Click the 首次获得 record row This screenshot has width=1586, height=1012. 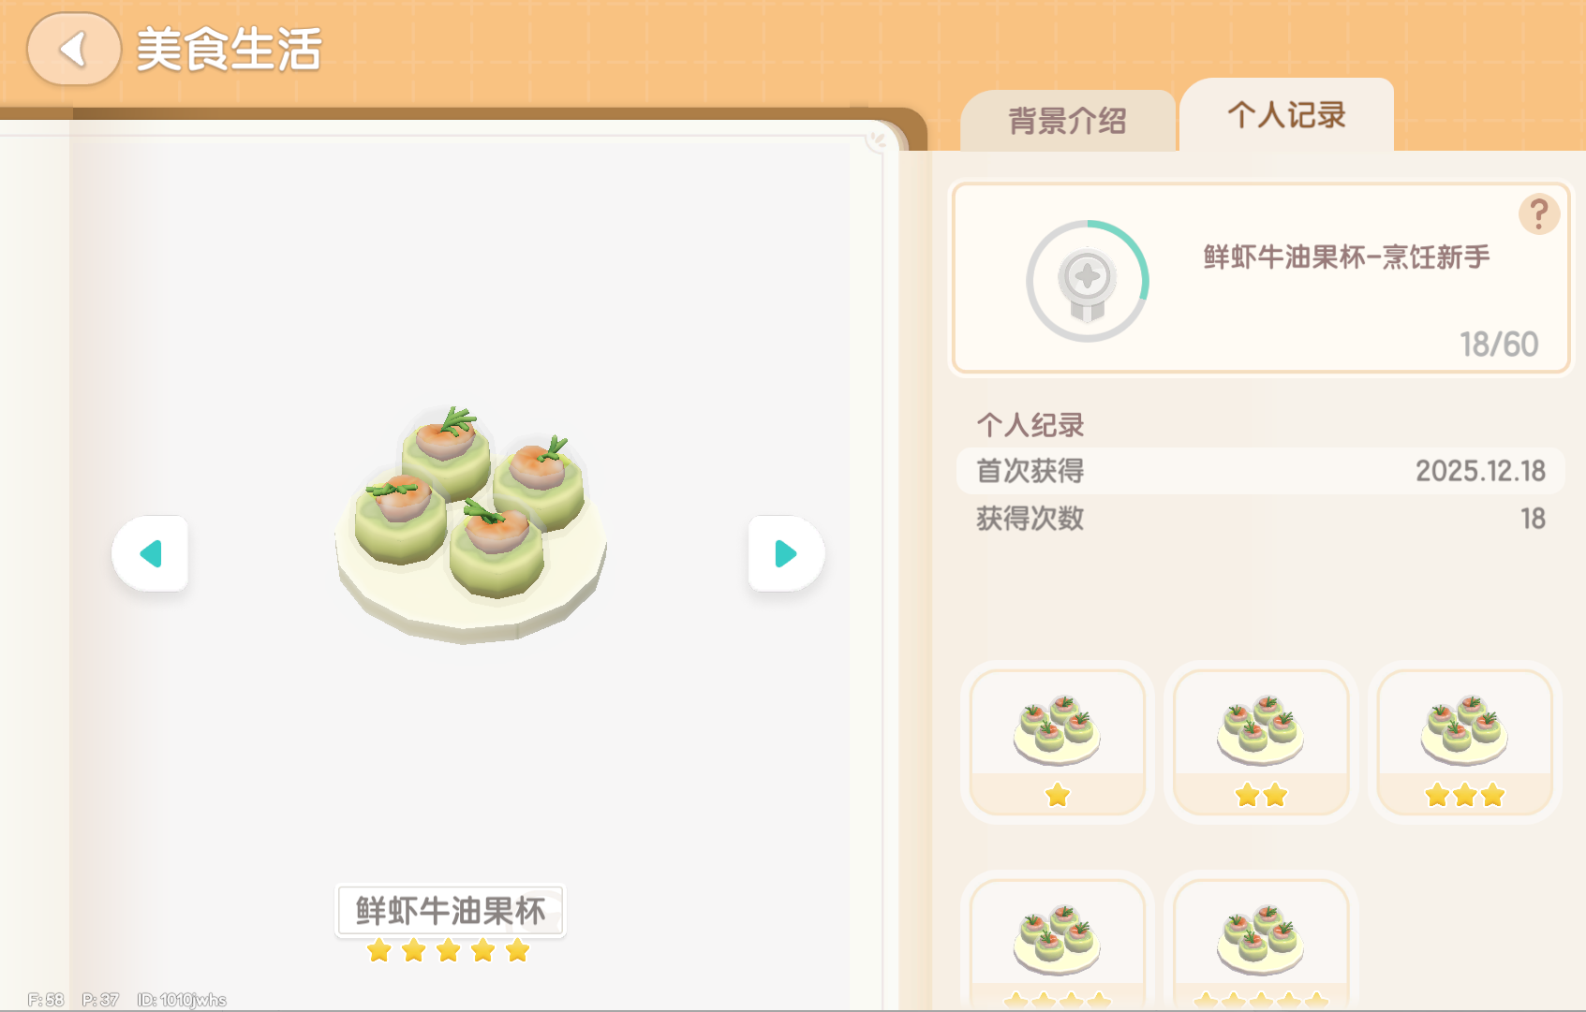[1260, 471]
